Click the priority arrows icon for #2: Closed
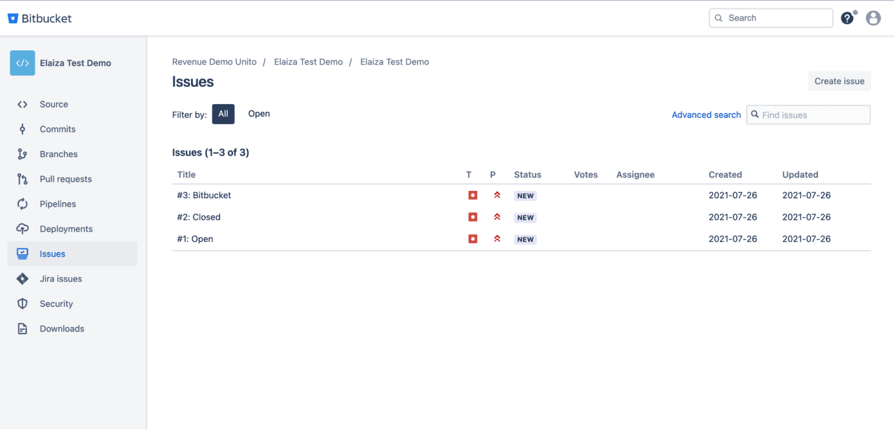Screen dimensions: 894x429 497,216
